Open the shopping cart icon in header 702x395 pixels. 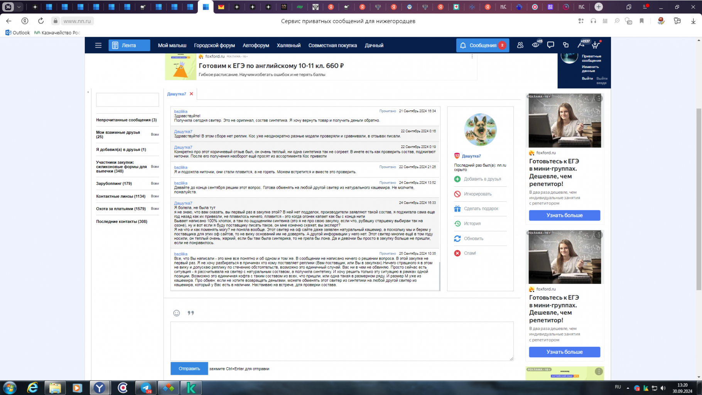coord(596,45)
